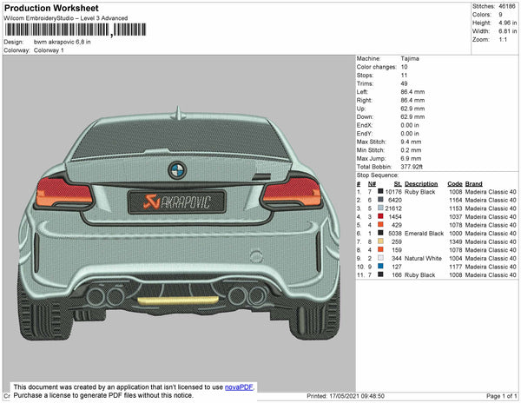Click the Emerald Black swatch in stop 6

coord(380,233)
